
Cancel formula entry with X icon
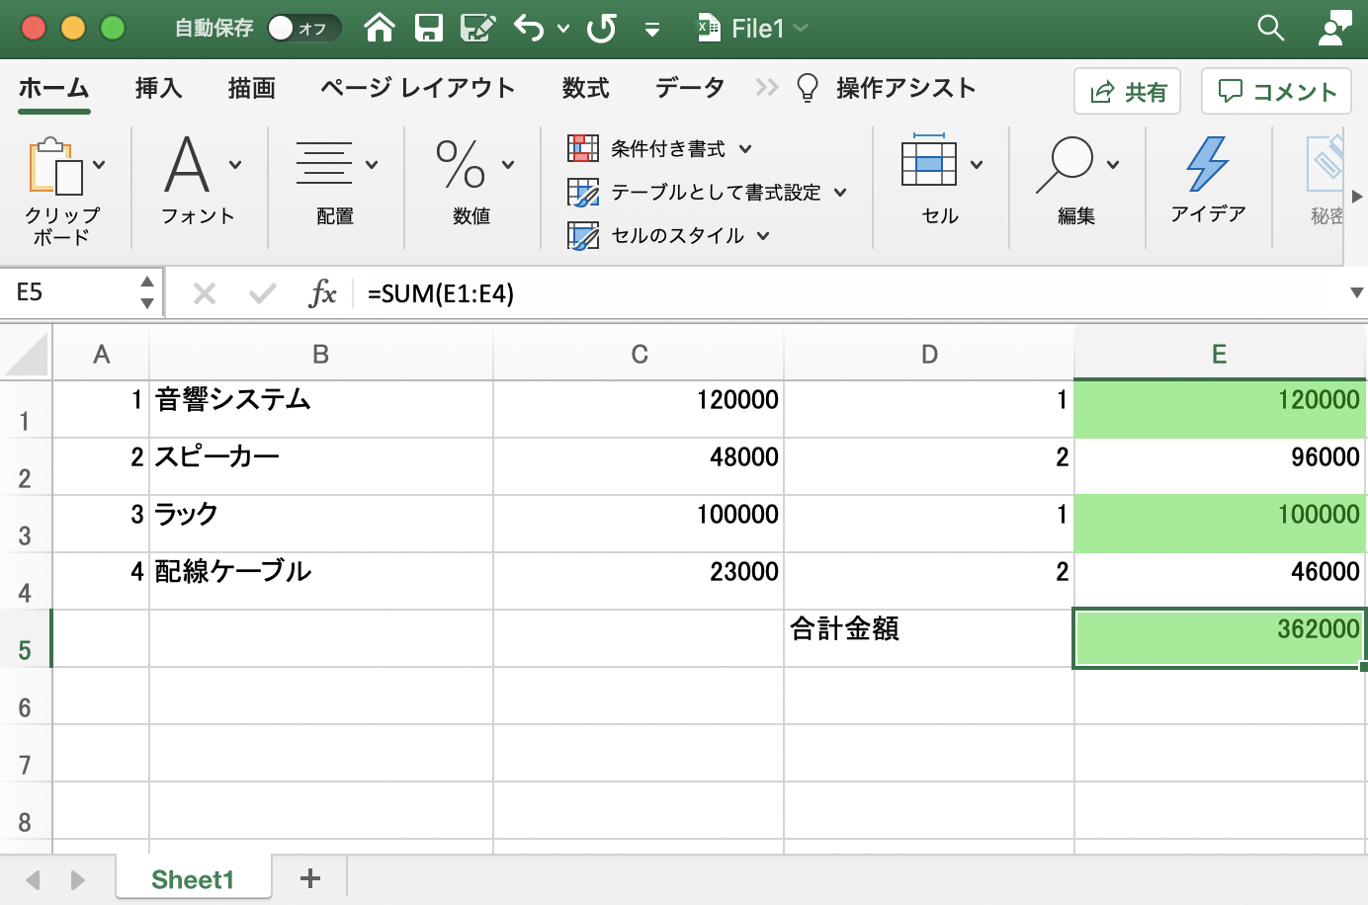pyautogui.click(x=205, y=293)
